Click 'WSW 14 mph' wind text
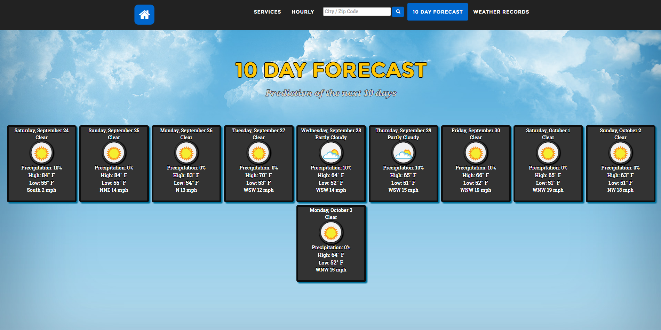The width and height of the screenshot is (661, 330). (x=331, y=190)
